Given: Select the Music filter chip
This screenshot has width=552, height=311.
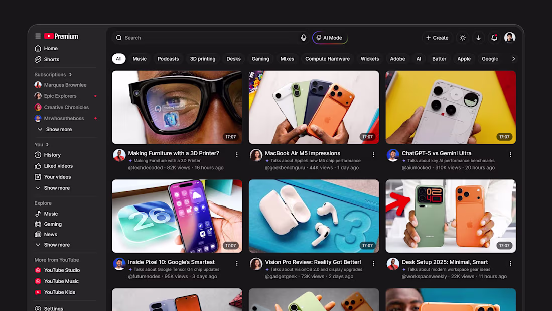Looking at the screenshot, I should point(140,59).
